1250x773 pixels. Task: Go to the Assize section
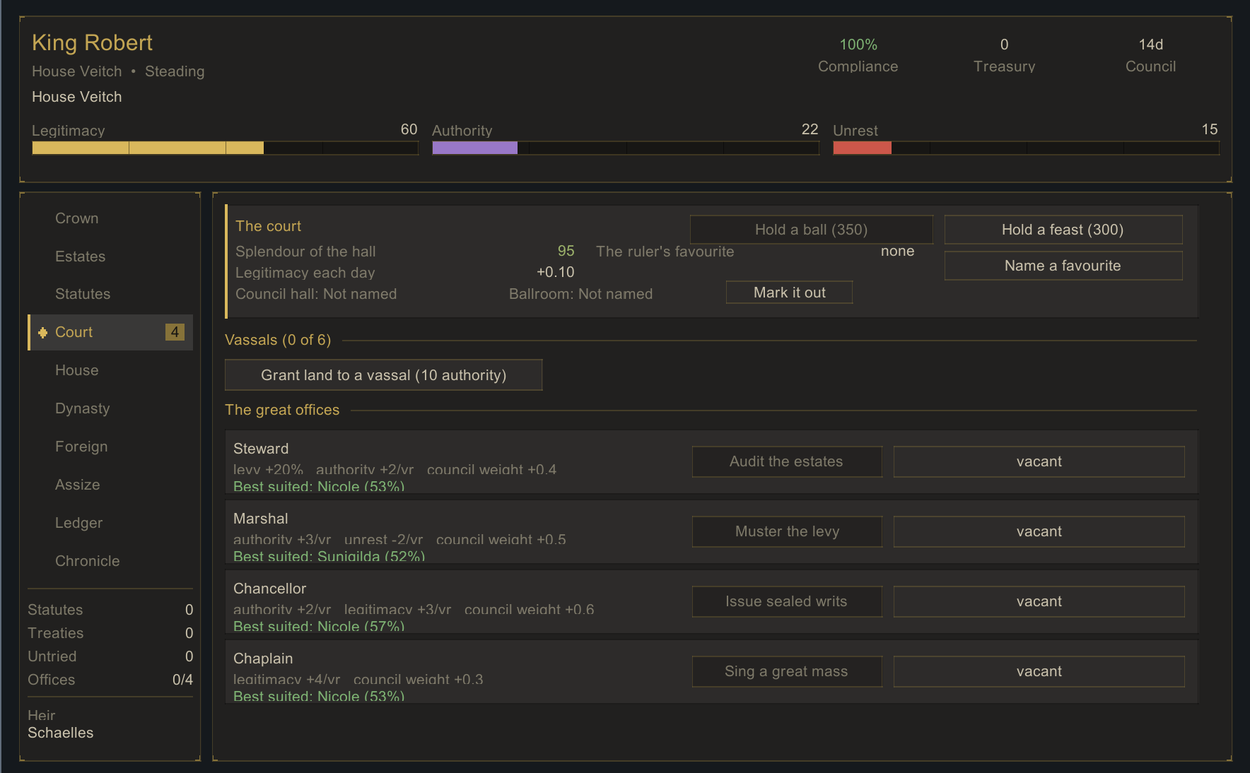click(110, 485)
